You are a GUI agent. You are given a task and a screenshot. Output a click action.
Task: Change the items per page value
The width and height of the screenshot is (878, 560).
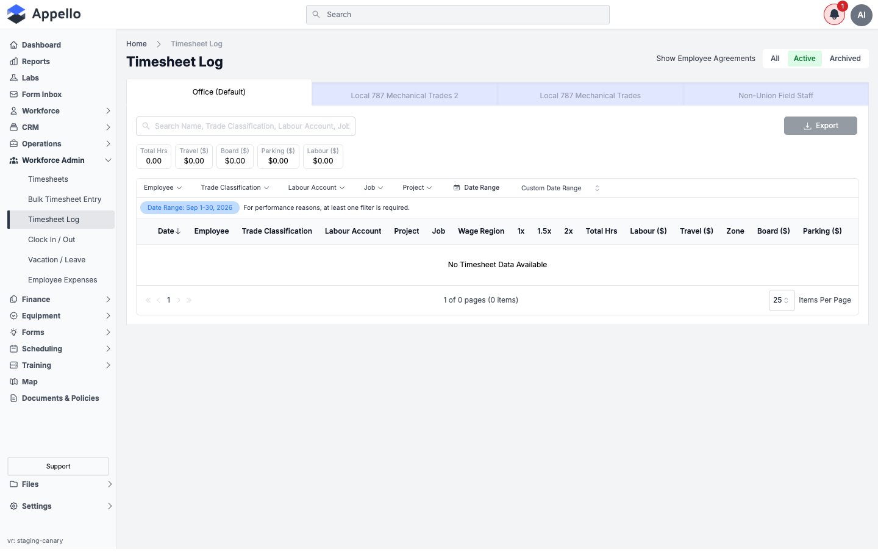(782, 300)
